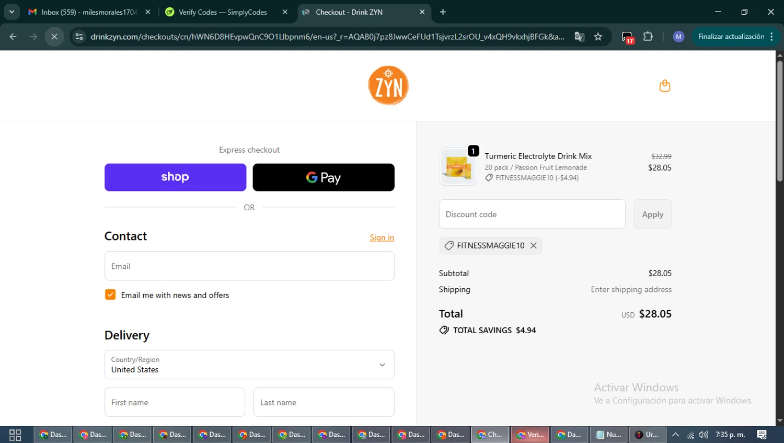The height and width of the screenshot is (443, 784).
Task: Open Windows Task View button
Action: (x=15, y=435)
